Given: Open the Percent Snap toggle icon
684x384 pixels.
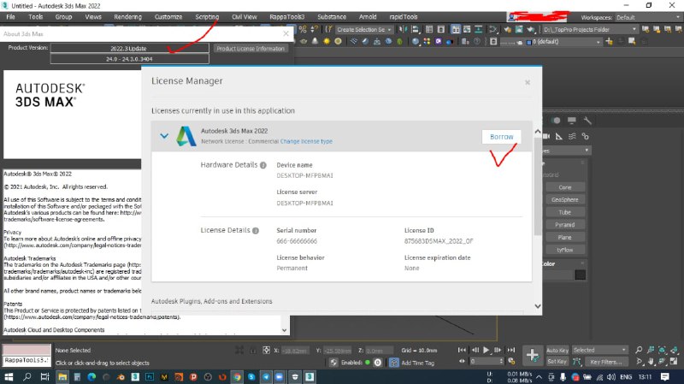Looking at the screenshot, I should pyautogui.click(x=303, y=29).
